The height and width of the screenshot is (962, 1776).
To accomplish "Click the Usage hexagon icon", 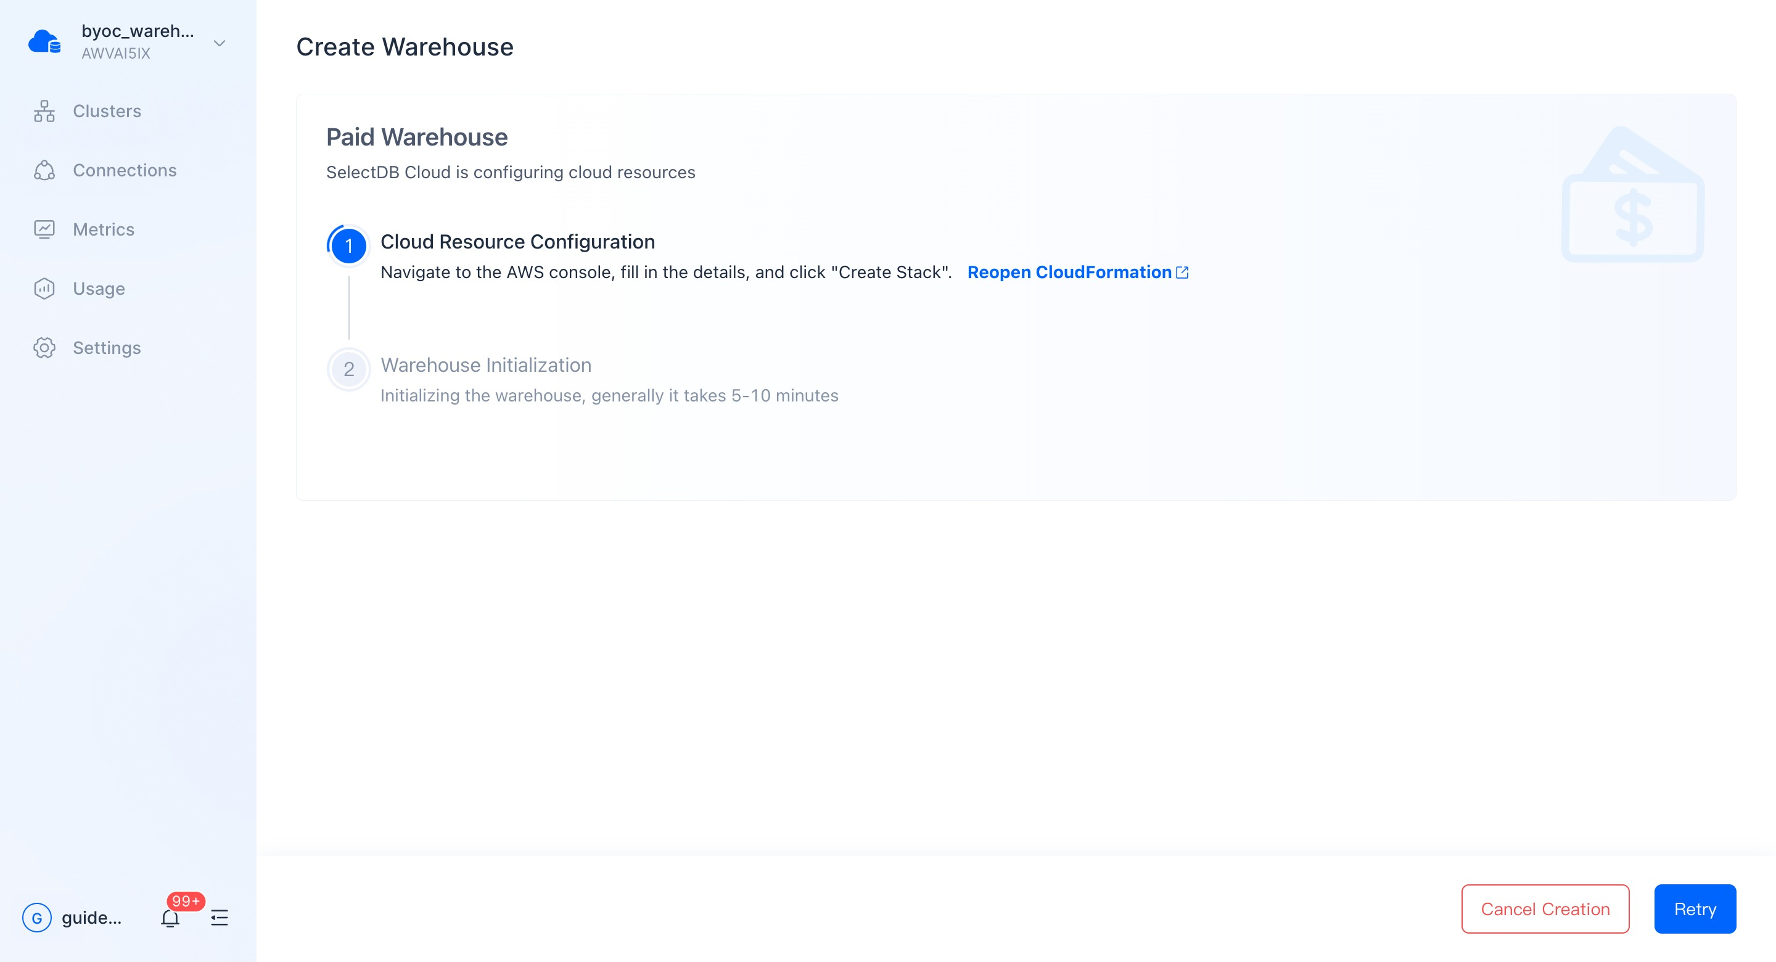I will [44, 288].
